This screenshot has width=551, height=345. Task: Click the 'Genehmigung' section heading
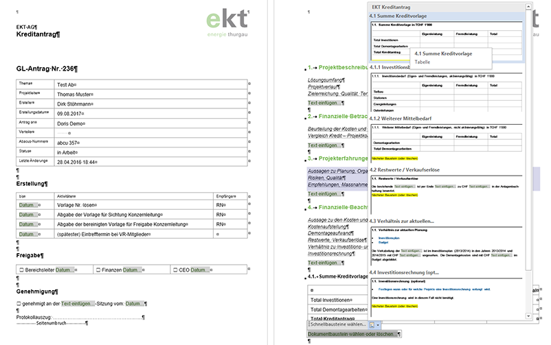36,292
